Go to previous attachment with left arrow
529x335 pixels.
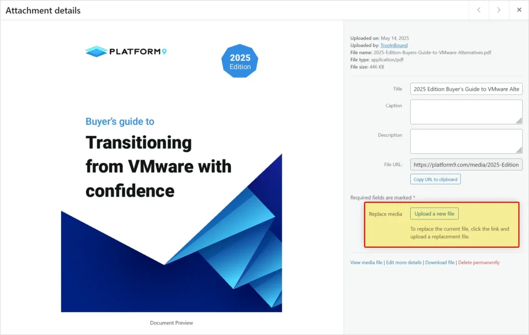(x=479, y=10)
